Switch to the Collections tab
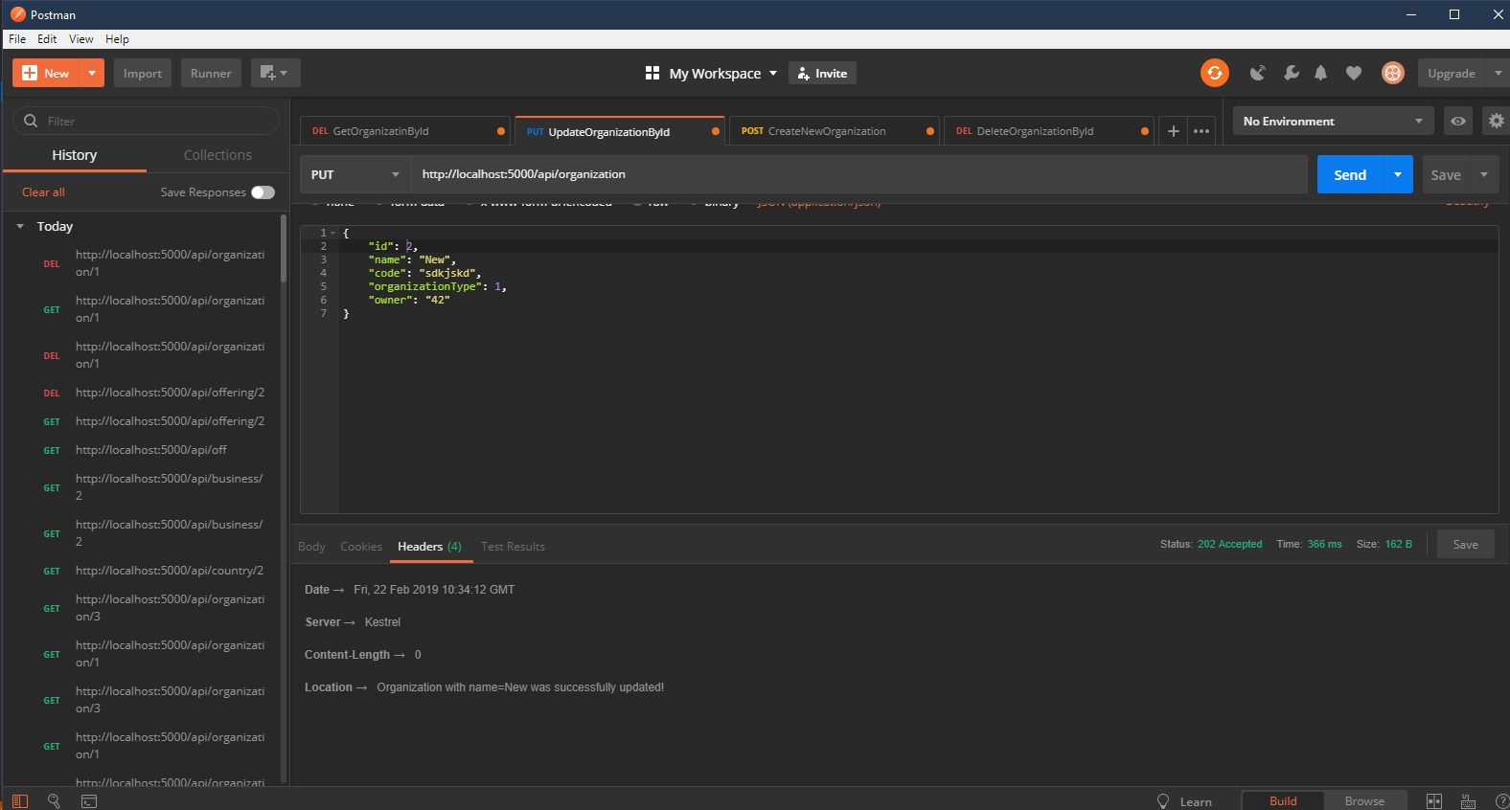Image resolution: width=1510 pixels, height=810 pixels. (217, 155)
